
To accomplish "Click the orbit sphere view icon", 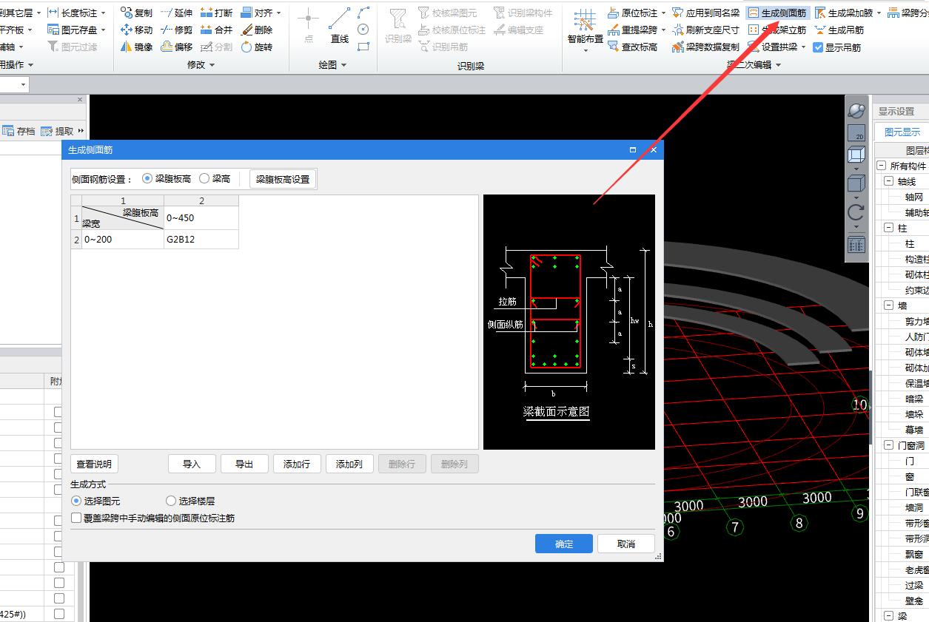I will point(856,111).
